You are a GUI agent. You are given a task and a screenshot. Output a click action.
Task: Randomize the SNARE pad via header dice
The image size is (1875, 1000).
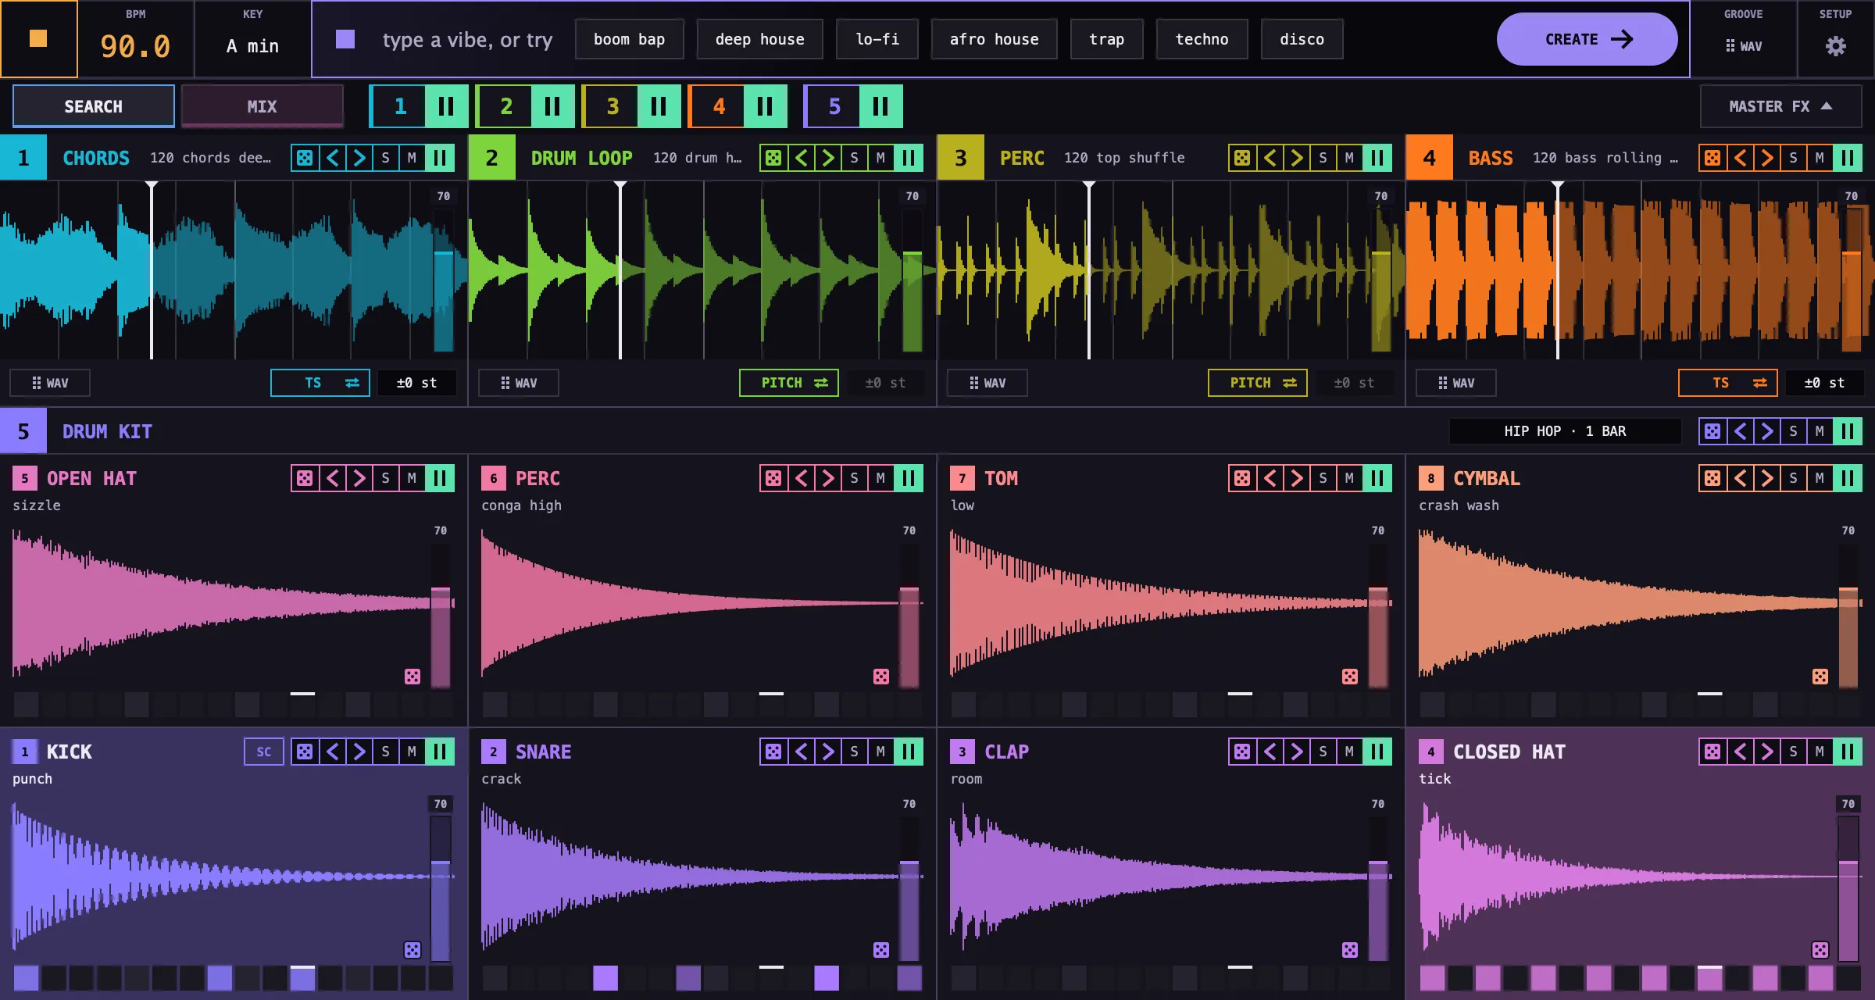pyautogui.click(x=773, y=752)
